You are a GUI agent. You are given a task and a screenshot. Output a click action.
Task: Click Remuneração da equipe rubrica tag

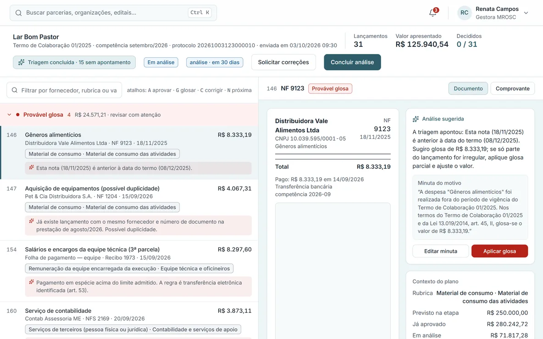point(129,268)
